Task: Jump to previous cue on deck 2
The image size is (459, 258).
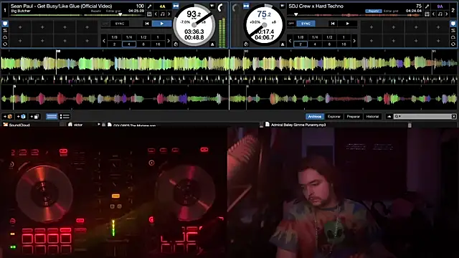Action: [333, 24]
